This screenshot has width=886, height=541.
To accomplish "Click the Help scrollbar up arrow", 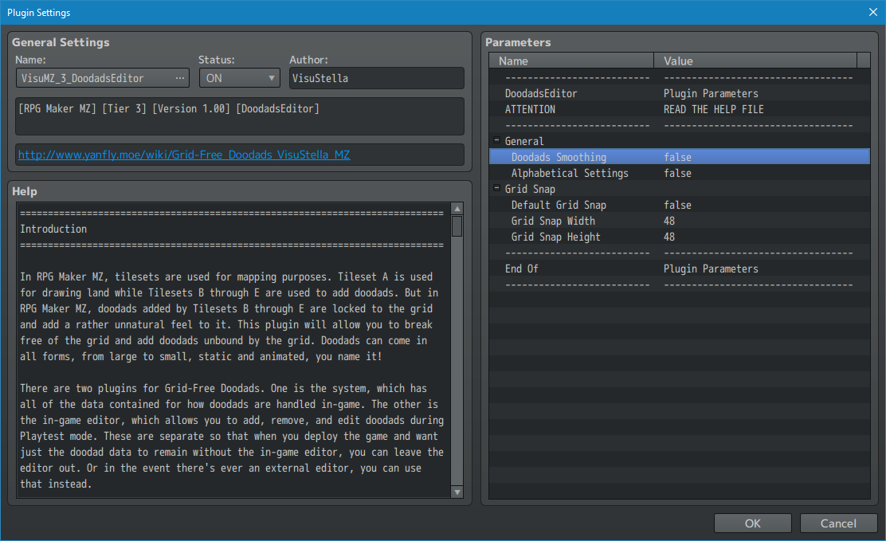I will click(x=457, y=209).
